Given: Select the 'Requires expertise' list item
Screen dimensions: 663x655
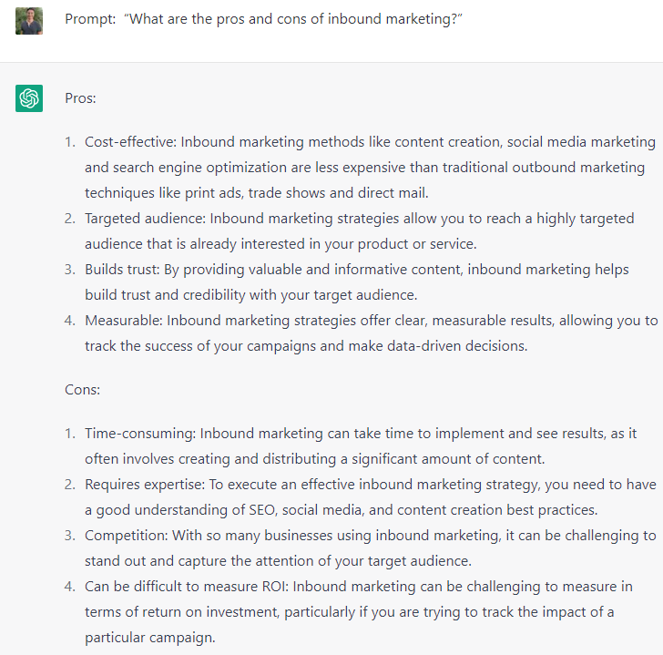Looking at the screenshot, I should click(361, 496).
